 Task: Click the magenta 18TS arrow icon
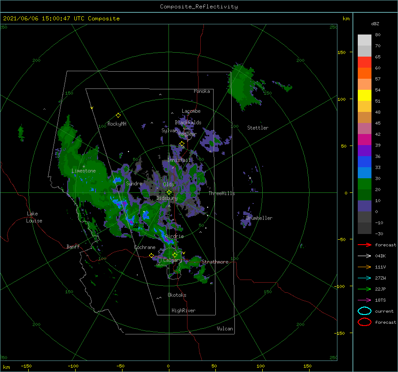point(364,300)
